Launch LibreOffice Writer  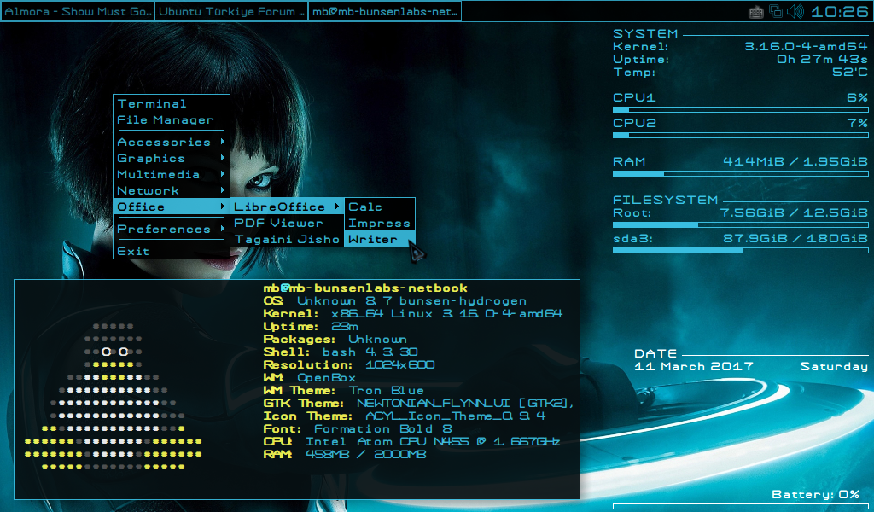click(x=380, y=239)
